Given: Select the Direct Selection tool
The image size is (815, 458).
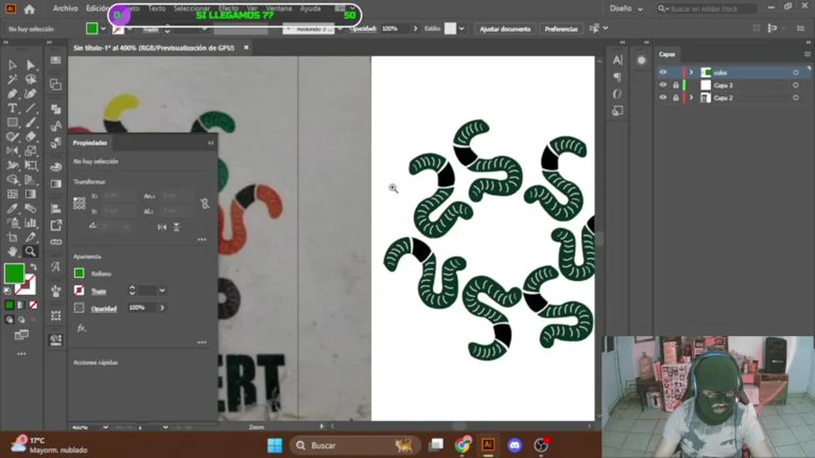Looking at the screenshot, I should [30, 65].
